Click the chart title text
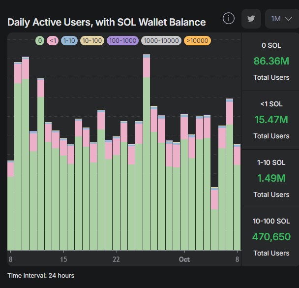This screenshot has width=299, height=288. [x=106, y=22]
